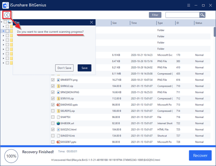Viewport: 216px width, 166px height.
Task: Click the HTML icon of $IJGQ5V2.html
Action: coord(58,129)
